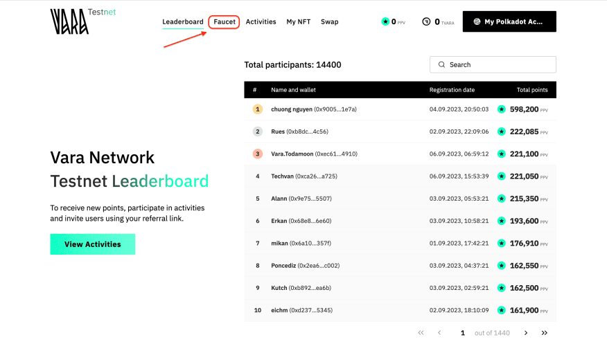Screen dimensions: 607x346
Task: Select Vara.Todamoon leaderboard entry
Action: coord(401,154)
